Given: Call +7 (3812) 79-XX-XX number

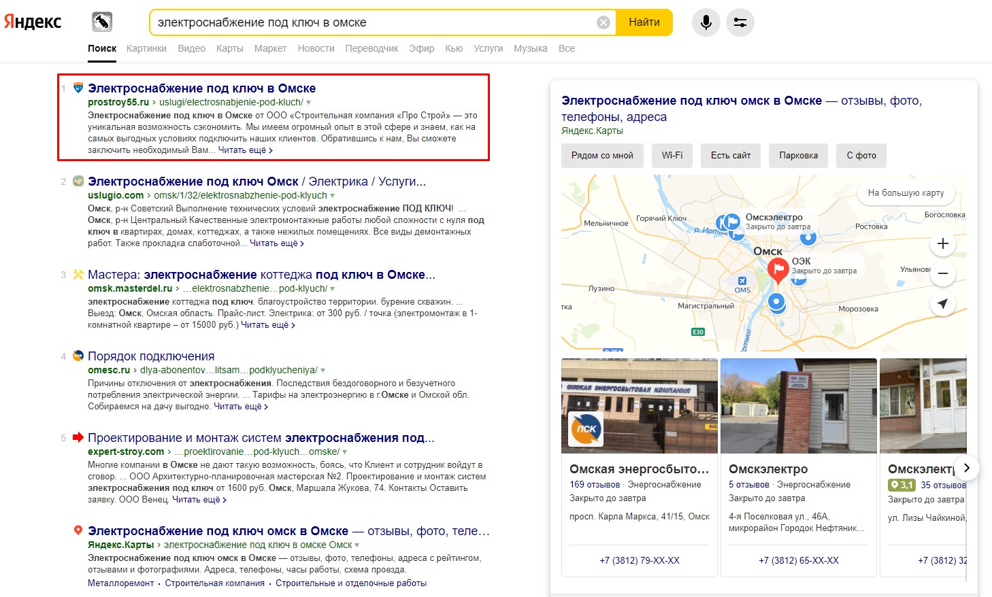Looking at the screenshot, I should pyautogui.click(x=640, y=561).
